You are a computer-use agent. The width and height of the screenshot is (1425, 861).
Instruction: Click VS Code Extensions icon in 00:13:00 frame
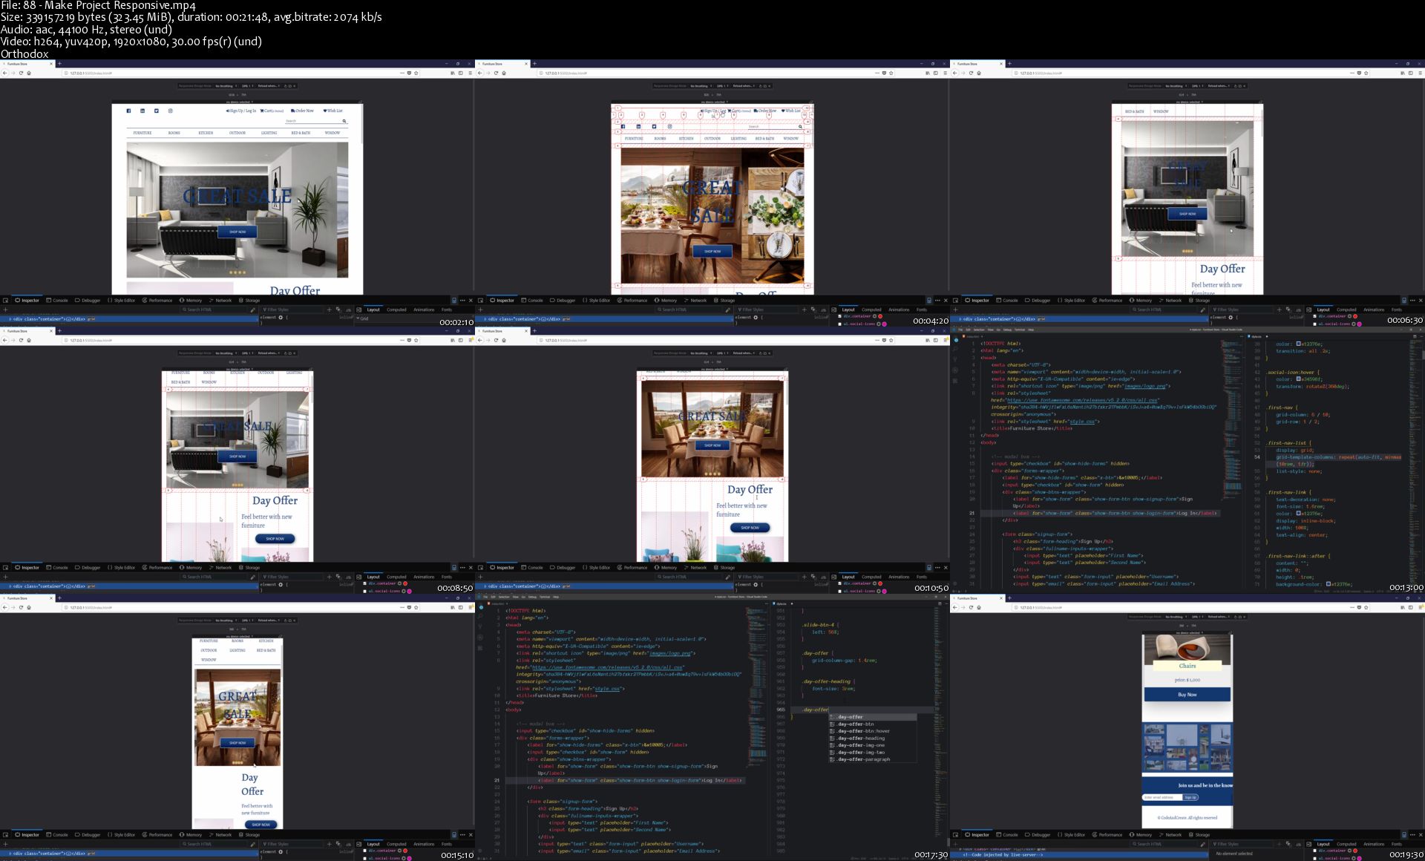955,380
